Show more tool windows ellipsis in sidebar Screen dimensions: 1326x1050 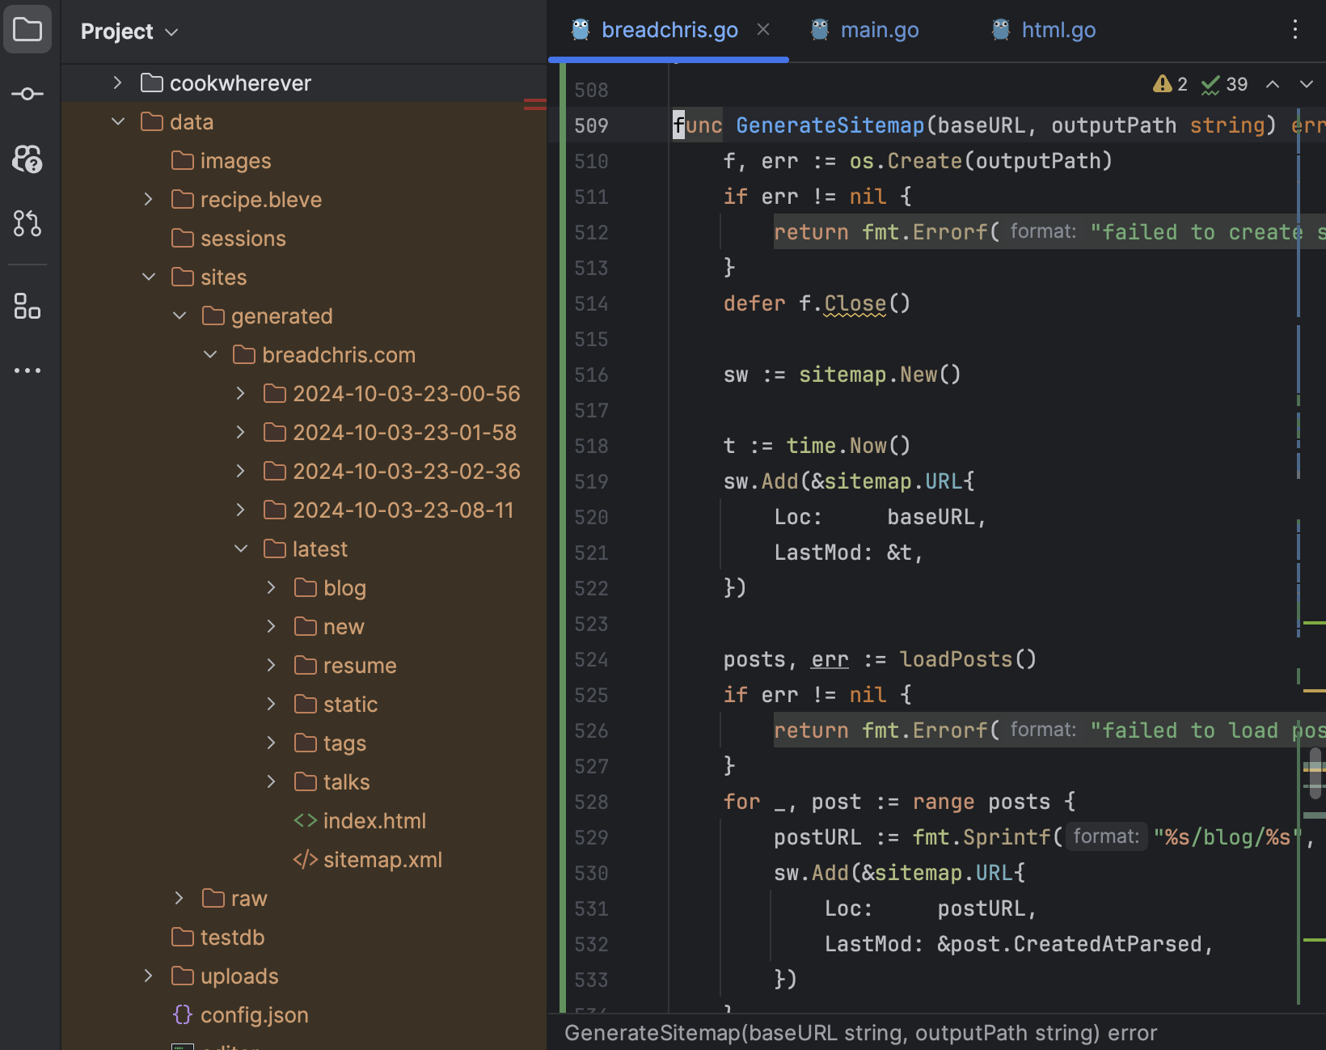click(x=27, y=370)
